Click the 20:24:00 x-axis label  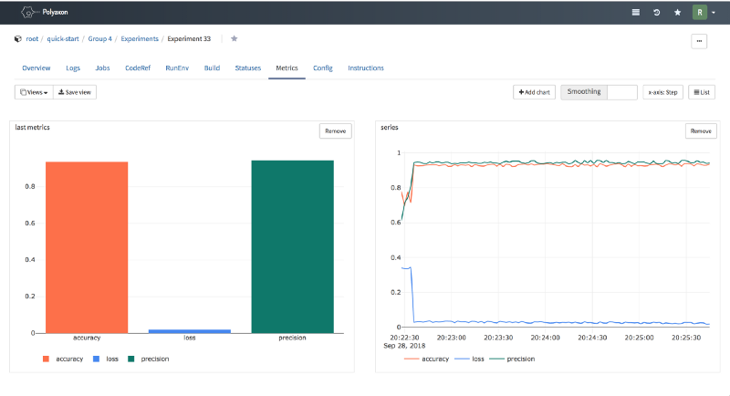coord(545,338)
